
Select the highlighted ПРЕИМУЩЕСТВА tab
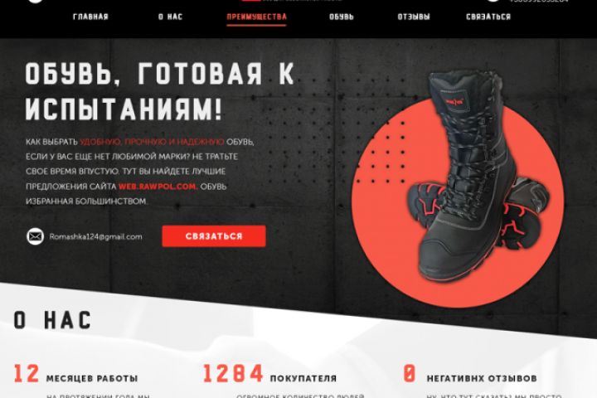(256, 17)
